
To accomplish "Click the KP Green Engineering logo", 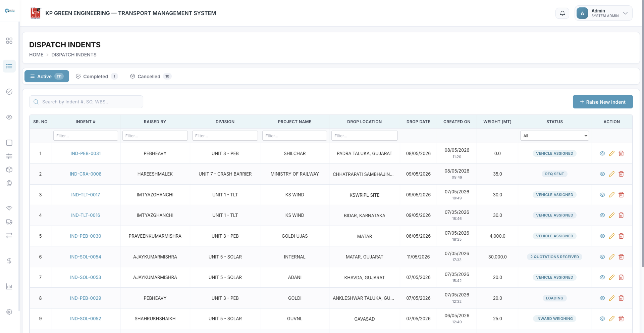I will pos(36,13).
